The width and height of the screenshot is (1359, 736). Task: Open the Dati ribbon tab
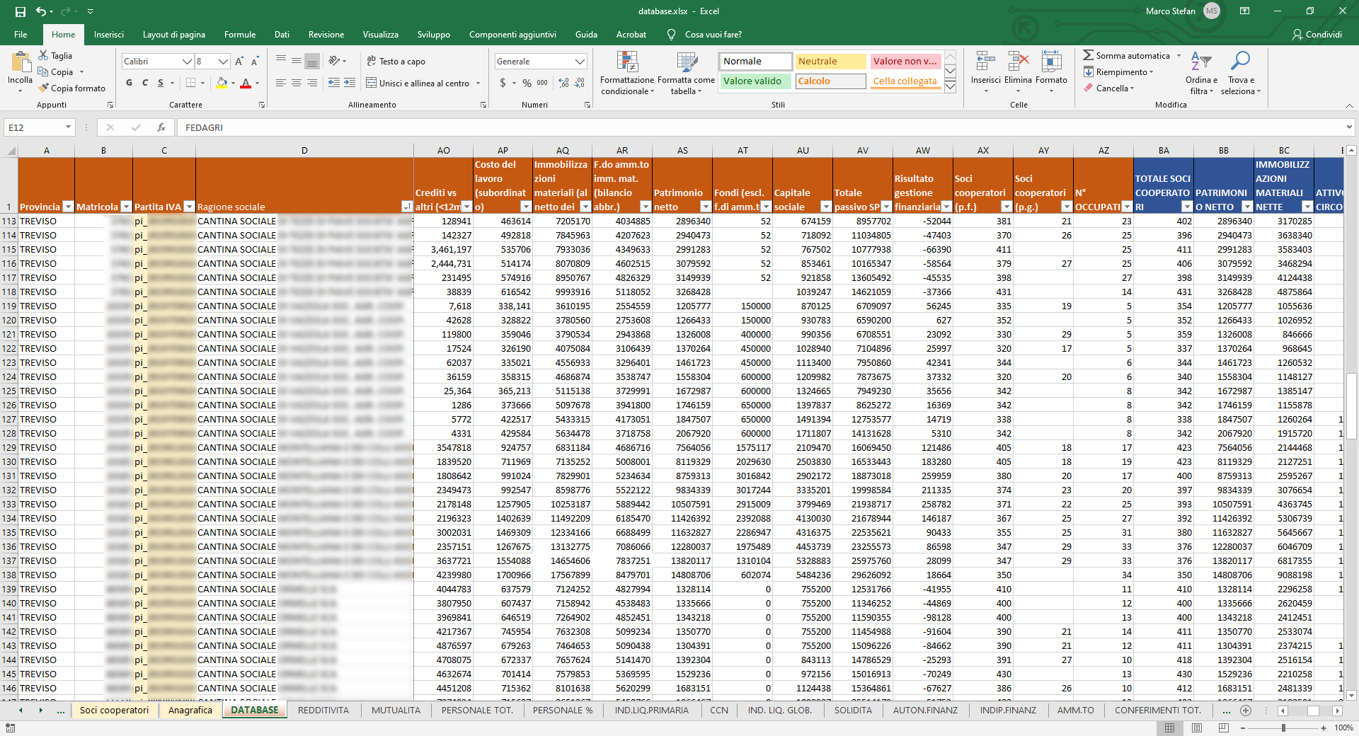[x=282, y=34]
